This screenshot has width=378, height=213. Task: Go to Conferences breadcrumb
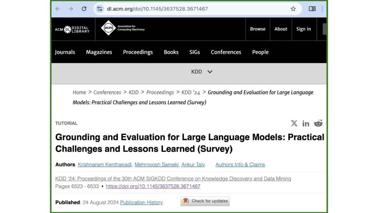point(107,92)
